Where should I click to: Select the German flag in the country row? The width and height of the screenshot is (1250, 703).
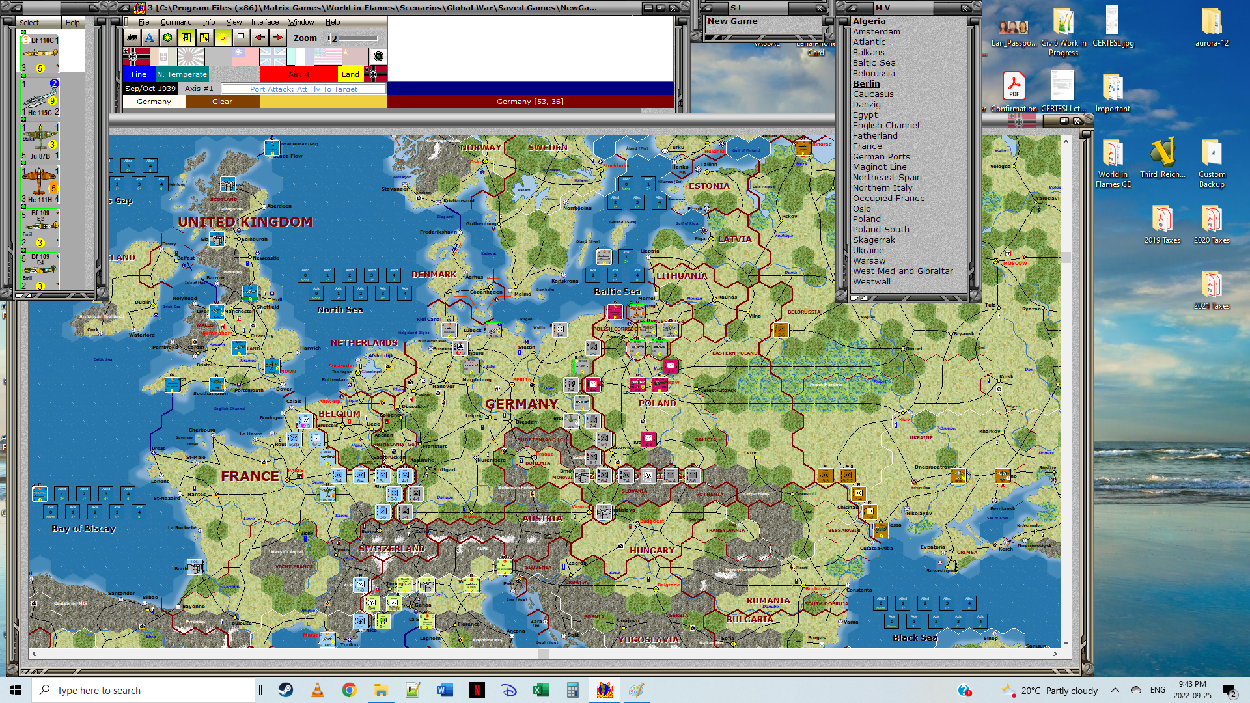click(136, 57)
